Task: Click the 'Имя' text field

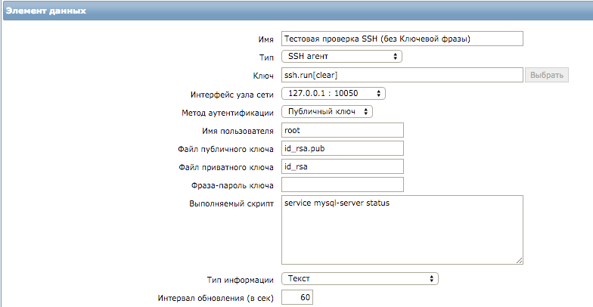Action: point(402,39)
